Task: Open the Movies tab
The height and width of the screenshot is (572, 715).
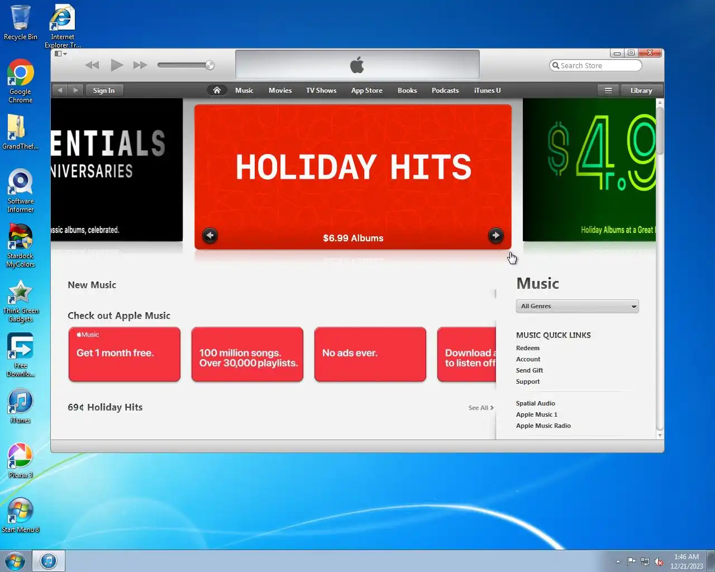Action: click(x=280, y=90)
